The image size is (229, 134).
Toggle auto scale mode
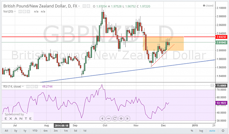212,131
